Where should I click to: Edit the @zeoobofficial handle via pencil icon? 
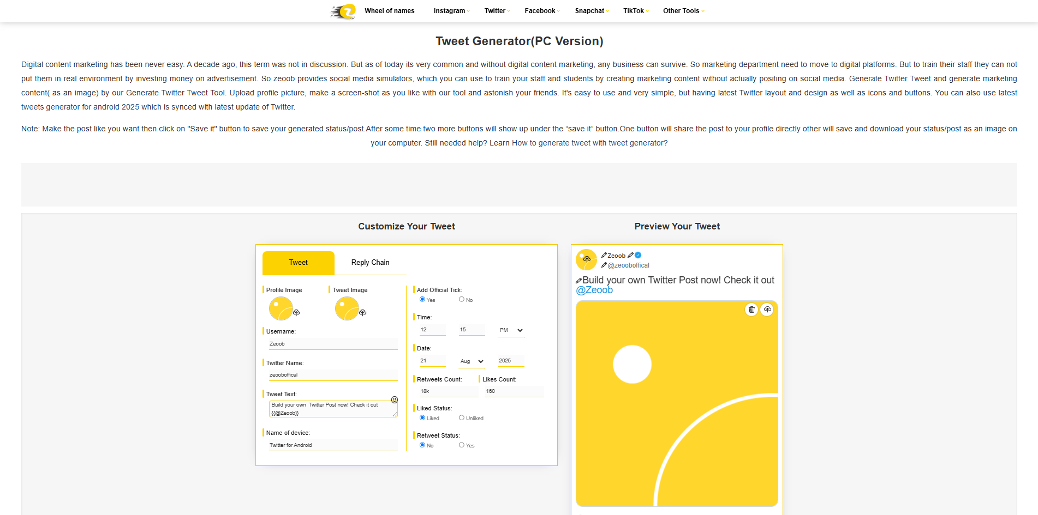[x=604, y=265]
